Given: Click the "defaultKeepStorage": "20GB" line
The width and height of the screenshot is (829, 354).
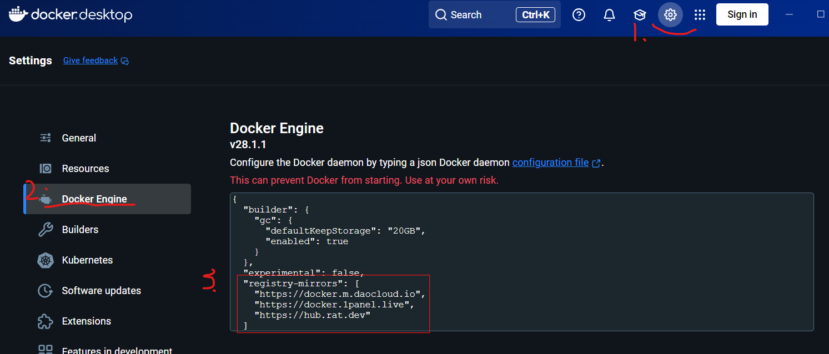Looking at the screenshot, I should pyautogui.click(x=345, y=231).
